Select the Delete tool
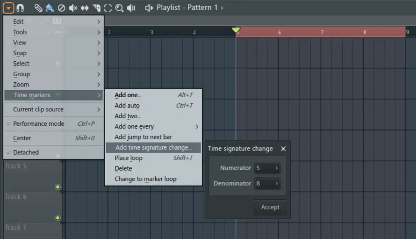416x239 pixels. tap(61, 8)
